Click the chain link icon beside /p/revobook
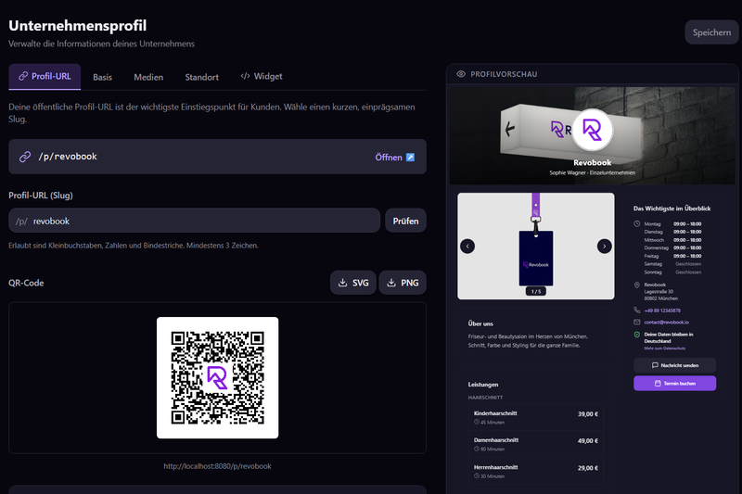Image resolution: width=742 pixels, height=494 pixels. (25, 157)
